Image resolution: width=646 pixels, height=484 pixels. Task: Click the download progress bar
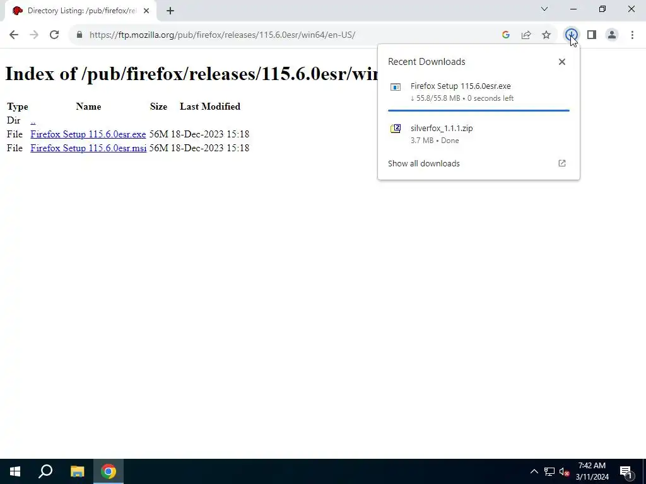478,110
